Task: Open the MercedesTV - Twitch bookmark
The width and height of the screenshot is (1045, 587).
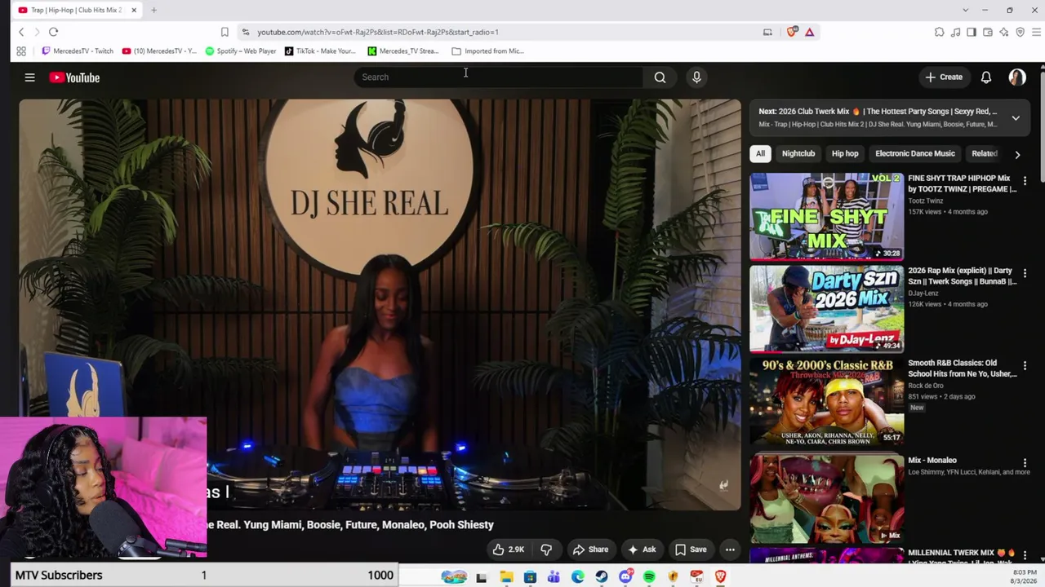Action: tap(78, 51)
